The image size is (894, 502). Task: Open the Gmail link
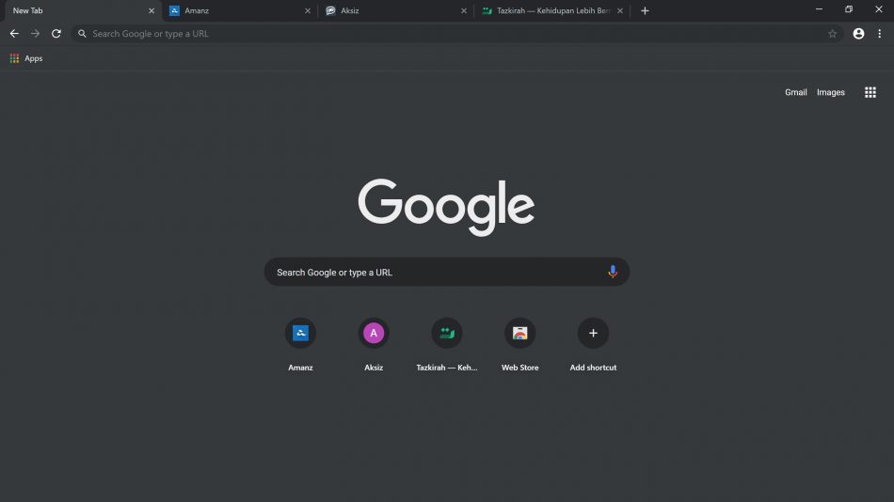pos(795,92)
